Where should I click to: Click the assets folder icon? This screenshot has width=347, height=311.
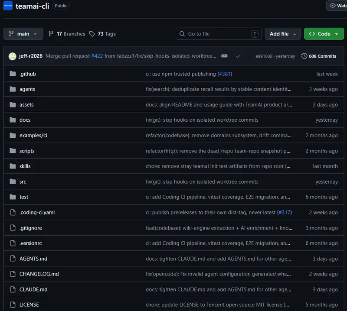point(13,104)
